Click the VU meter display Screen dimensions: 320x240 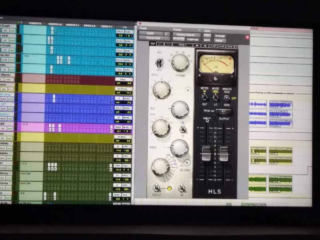216,64
